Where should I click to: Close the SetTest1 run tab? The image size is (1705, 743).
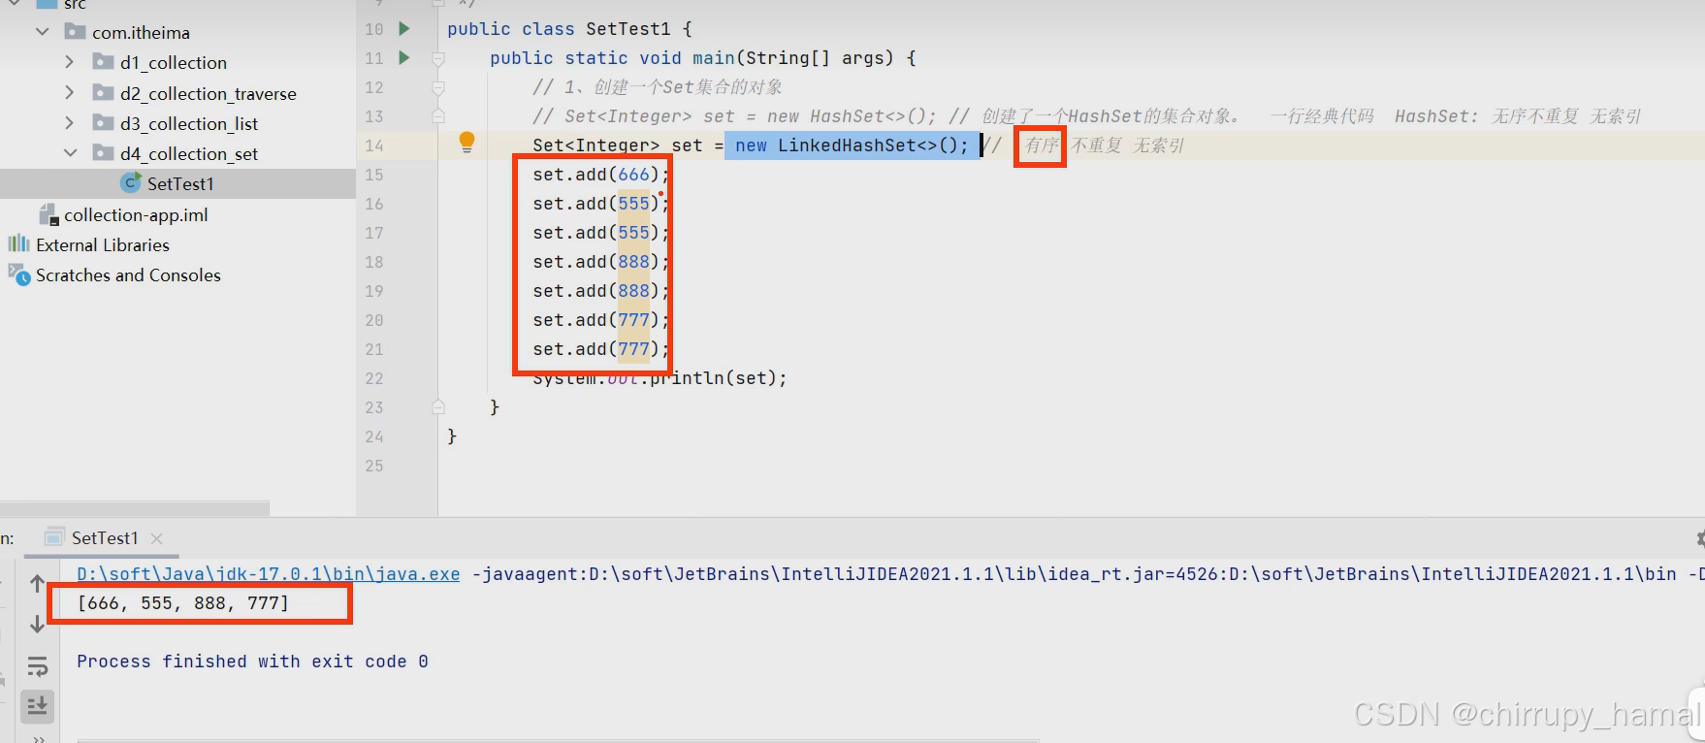click(x=157, y=538)
